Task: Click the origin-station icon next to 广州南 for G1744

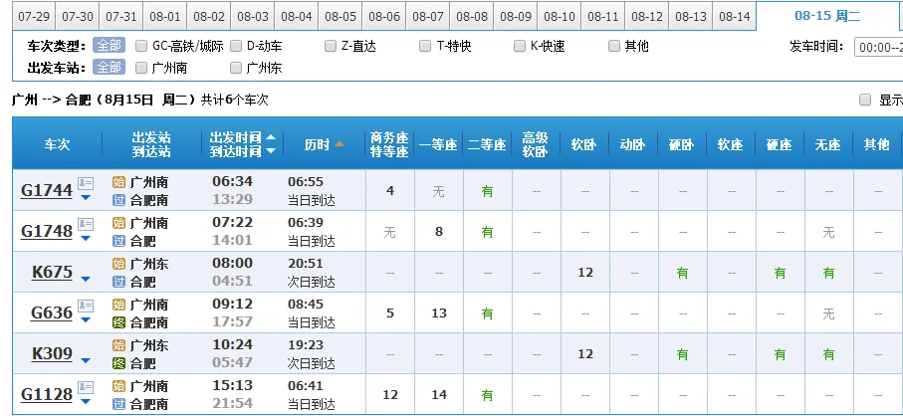Action: (x=118, y=183)
